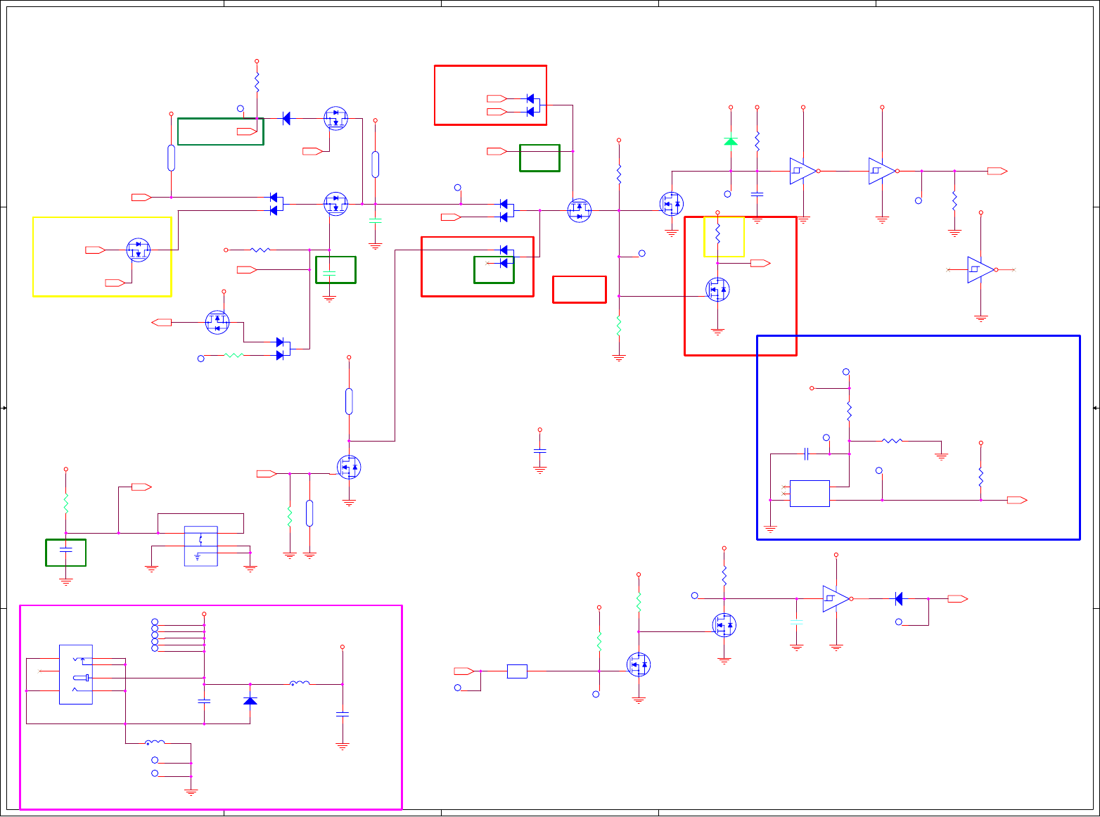The width and height of the screenshot is (1100, 817).
Task: Click the port symbol inside the large right red frame
Action: tap(760, 263)
